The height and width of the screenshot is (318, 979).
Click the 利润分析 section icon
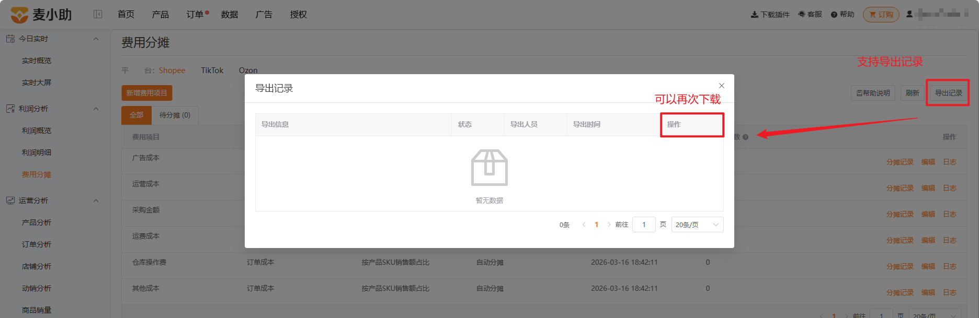(10, 109)
